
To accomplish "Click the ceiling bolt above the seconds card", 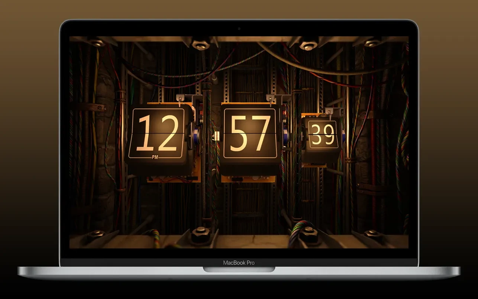I will (309, 46).
